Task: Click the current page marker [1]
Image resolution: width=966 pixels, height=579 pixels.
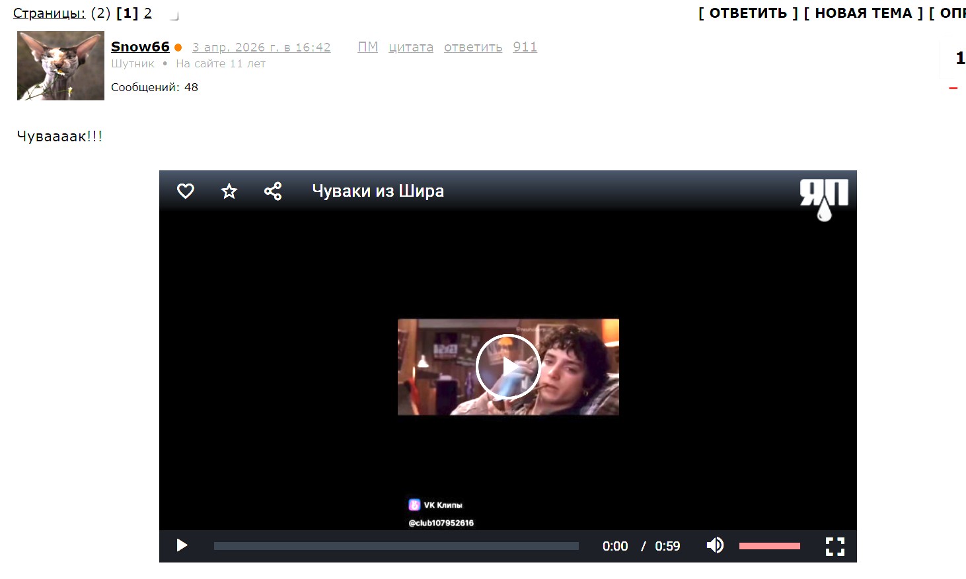Action: [127, 13]
